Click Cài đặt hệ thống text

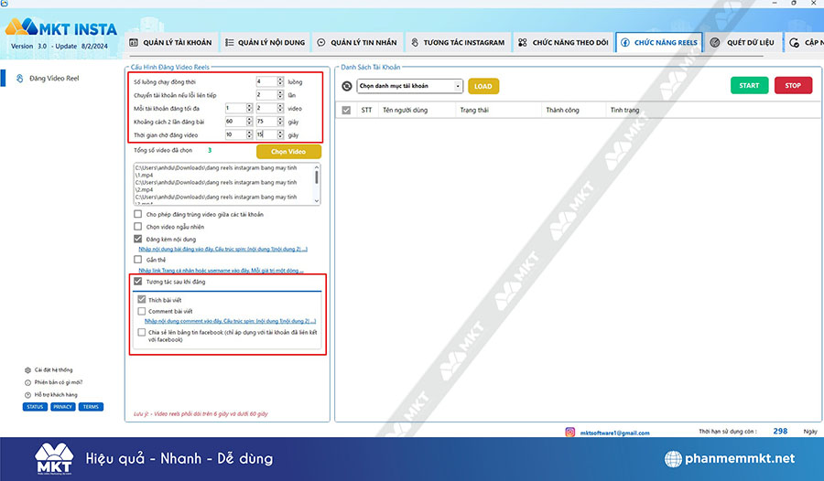tap(54, 370)
